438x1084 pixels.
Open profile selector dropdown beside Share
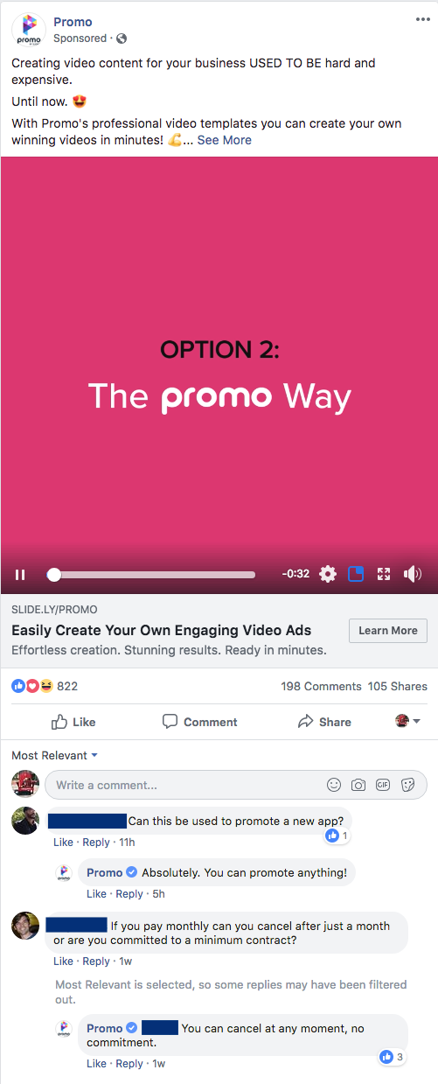coord(408,721)
